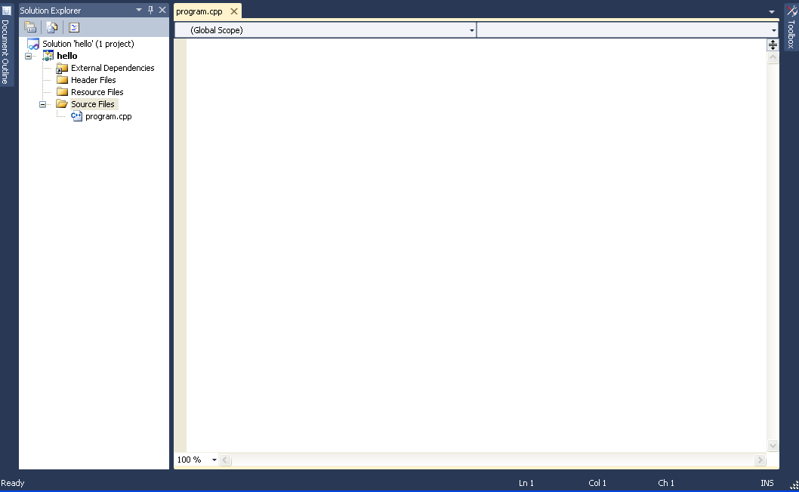
Task: Open the empty members dropdown
Action: 773,30
